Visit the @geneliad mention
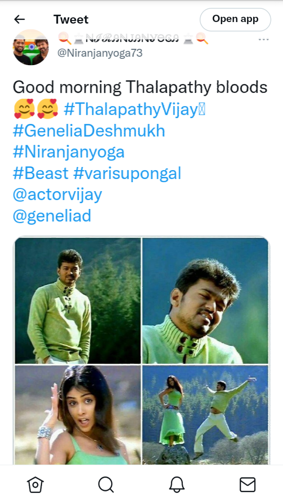283x504 pixels. coord(52,216)
